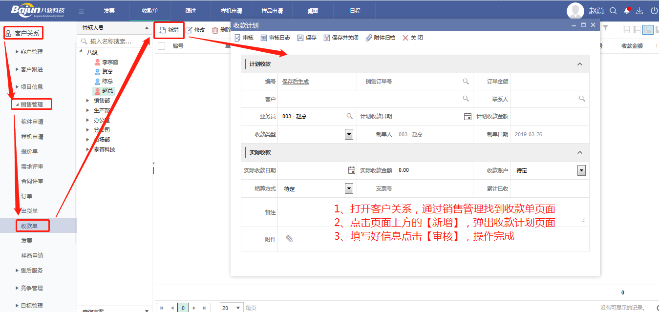Viewport: 659px width, 312px height.
Task: Select 李宗盛 in the personnel tree
Action: [x=110, y=62]
